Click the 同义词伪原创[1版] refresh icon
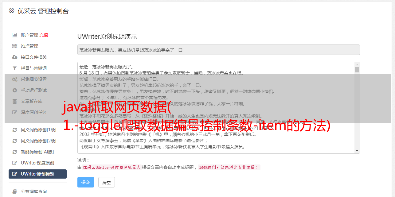 [x=14, y=130]
